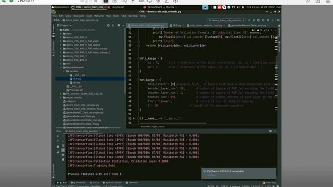Switch to mlp_recon_seismic_coor.py editor tab
Image resolution: width=333 pixels, height=187 pixels.
click(206, 25)
